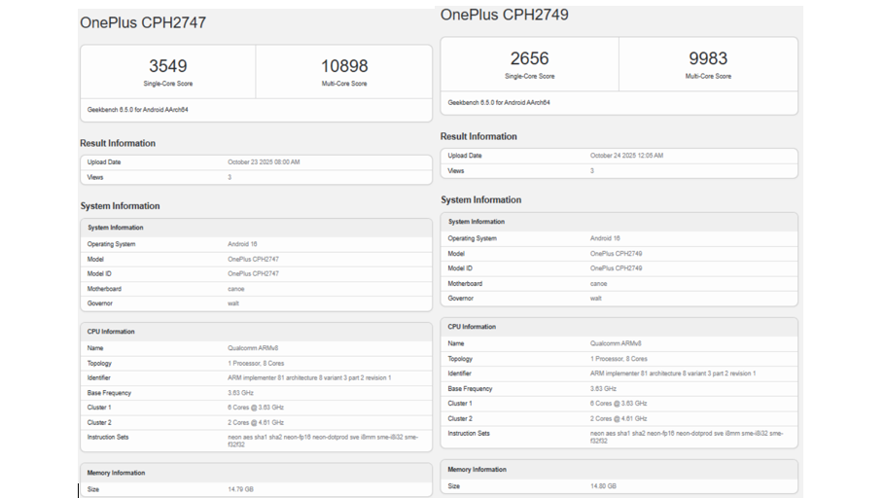Click the October 24 2025 upload date
This screenshot has height=498, width=885.
(x=626, y=156)
